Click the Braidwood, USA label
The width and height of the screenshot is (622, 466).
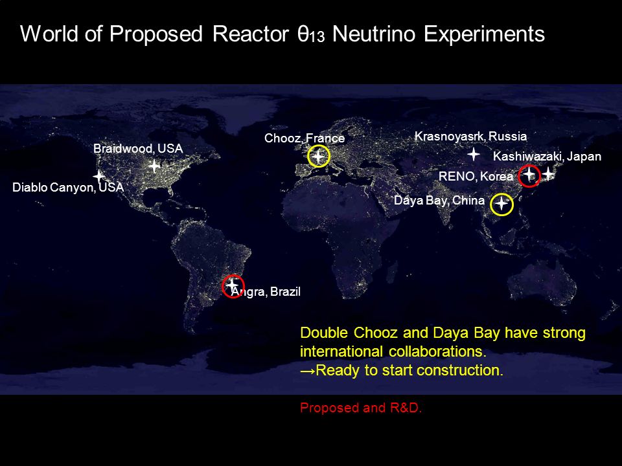coord(138,149)
